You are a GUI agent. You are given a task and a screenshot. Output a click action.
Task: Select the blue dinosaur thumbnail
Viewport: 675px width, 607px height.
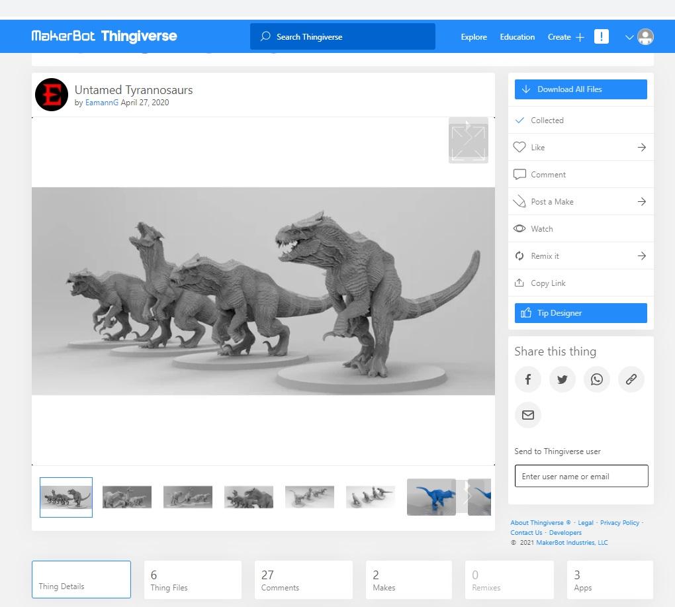tap(431, 497)
